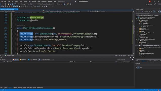
Task: Open the Git menu
Action: (12, 1)
